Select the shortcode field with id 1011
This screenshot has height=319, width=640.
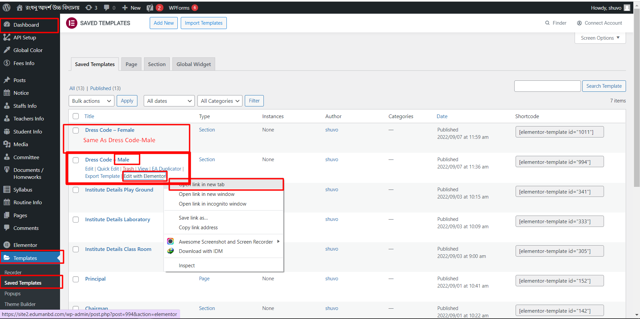[x=560, y=132]
